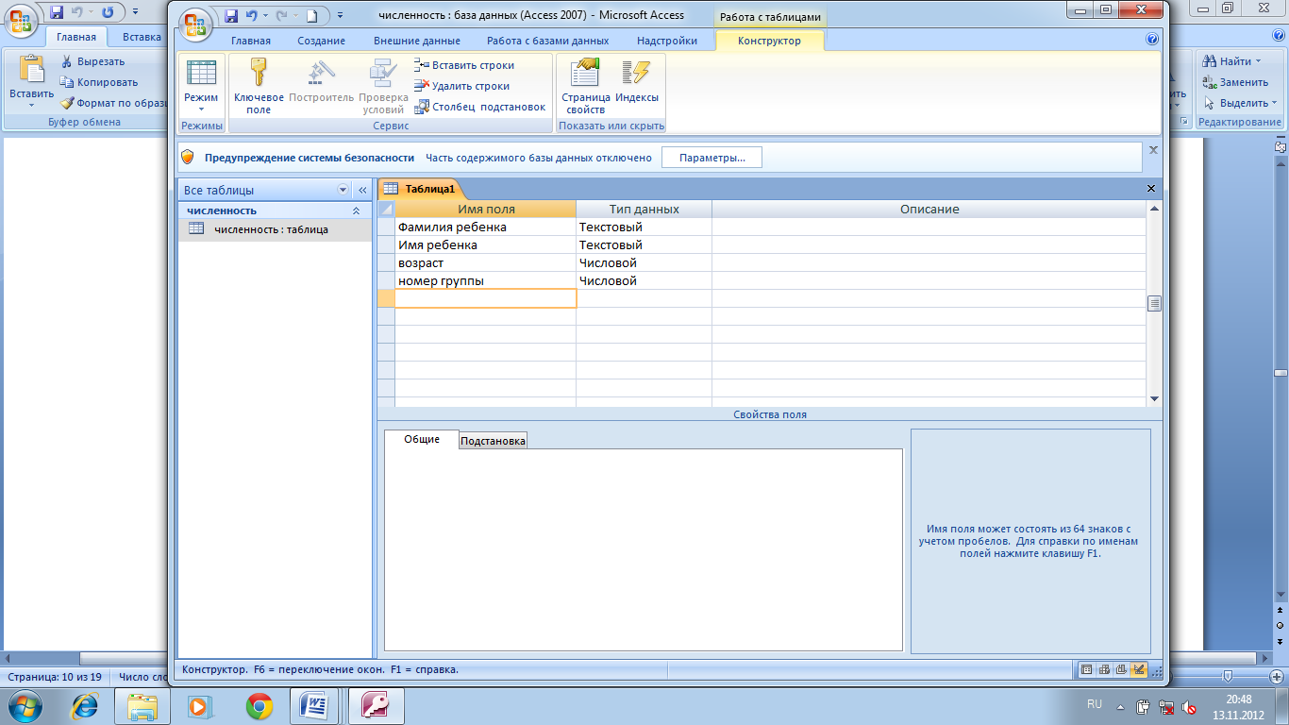Click Word zoom in plus button
The image size is (1289, 725).
click(x=1276, y=677)
